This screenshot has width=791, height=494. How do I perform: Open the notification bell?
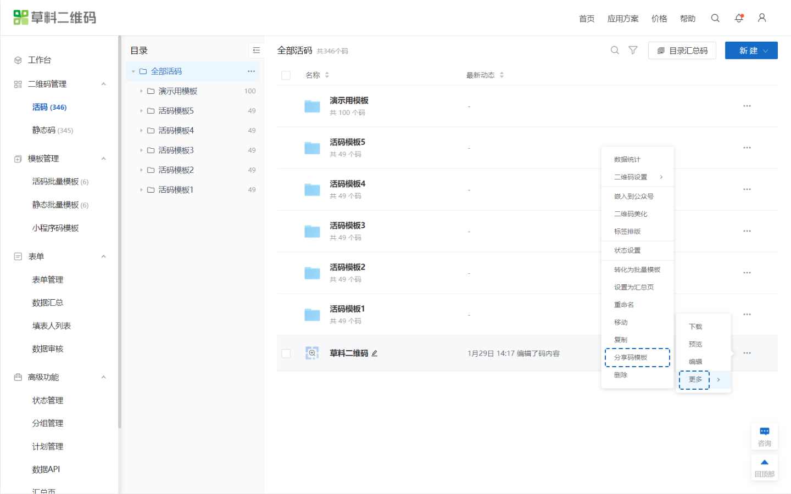tap(739, 18)
